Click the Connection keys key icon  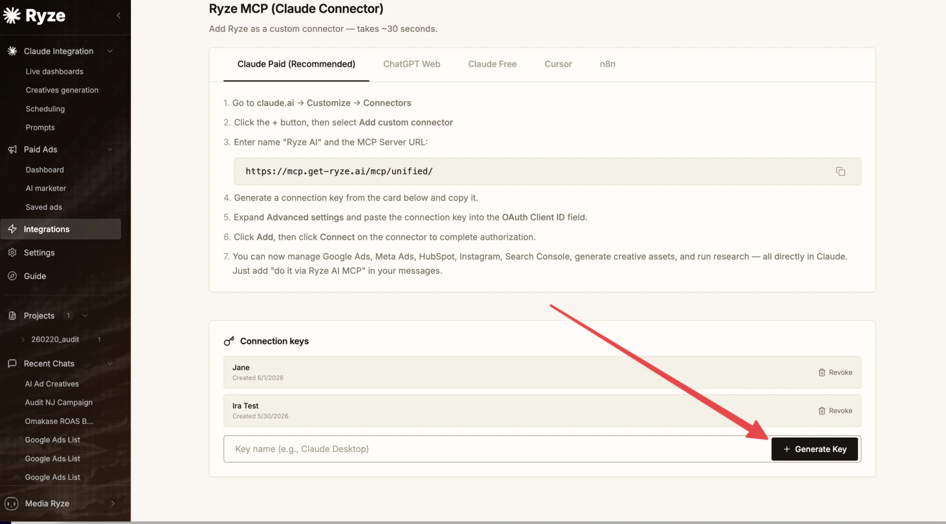click(x=229, y=341)
